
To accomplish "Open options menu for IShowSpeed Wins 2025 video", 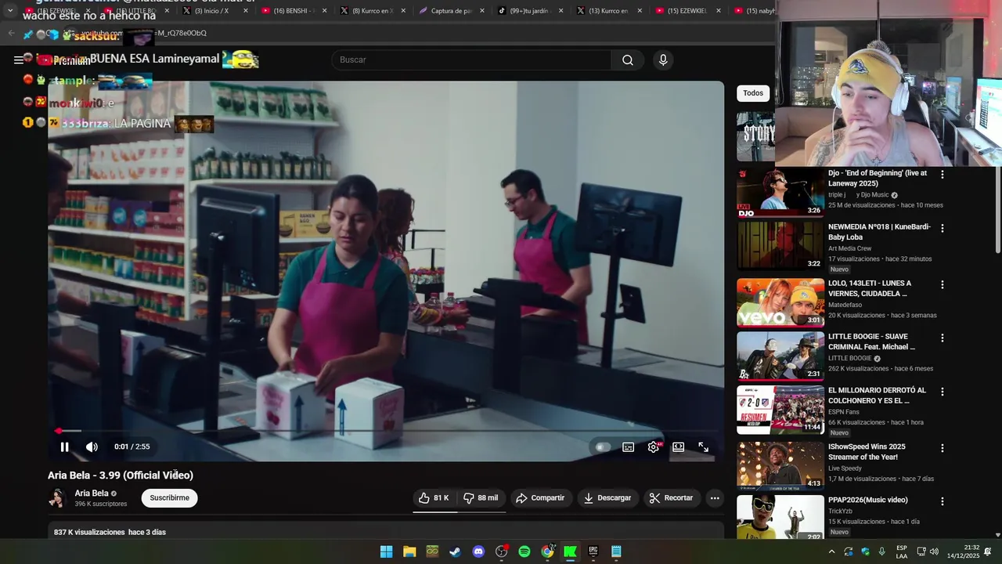I will click(x=943, y=449).
